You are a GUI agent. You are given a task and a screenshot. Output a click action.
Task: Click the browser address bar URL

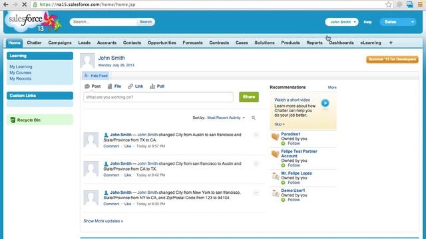click(87, 5)
